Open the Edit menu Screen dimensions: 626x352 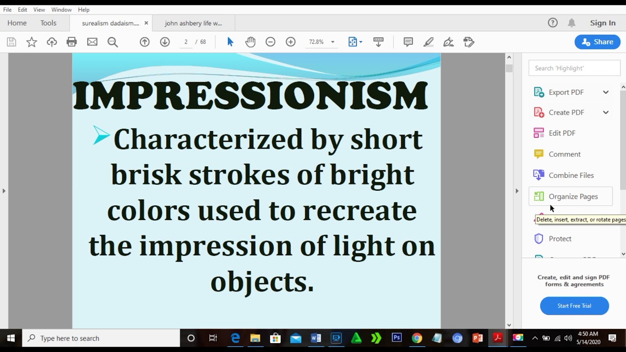(x=22, y=10)
